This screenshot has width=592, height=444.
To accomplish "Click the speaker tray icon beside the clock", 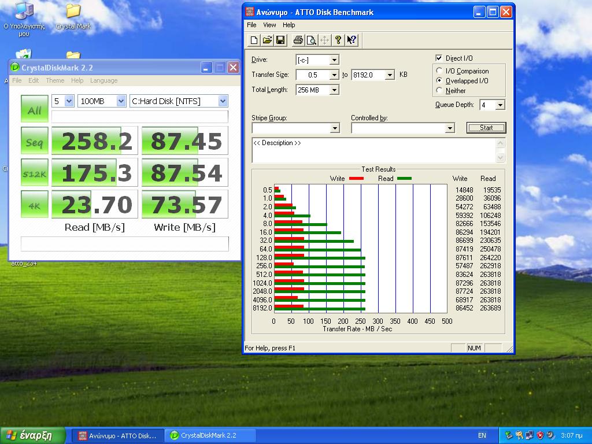I will 550,435.
